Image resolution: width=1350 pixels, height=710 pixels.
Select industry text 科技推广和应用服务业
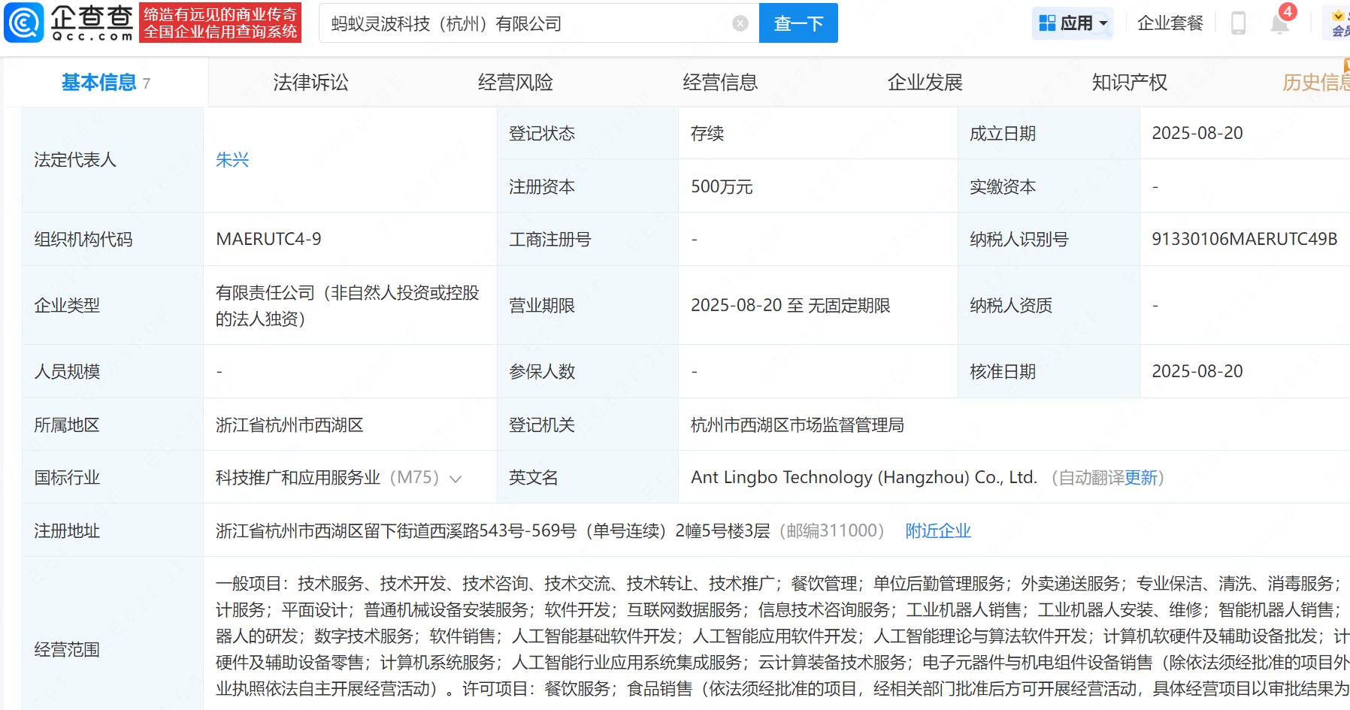pos(298,478)
